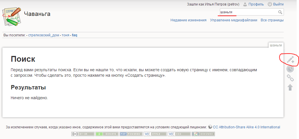Show backlinks using the chain icon
Viewport: 299px width, 139px height.
pos(290,78)
